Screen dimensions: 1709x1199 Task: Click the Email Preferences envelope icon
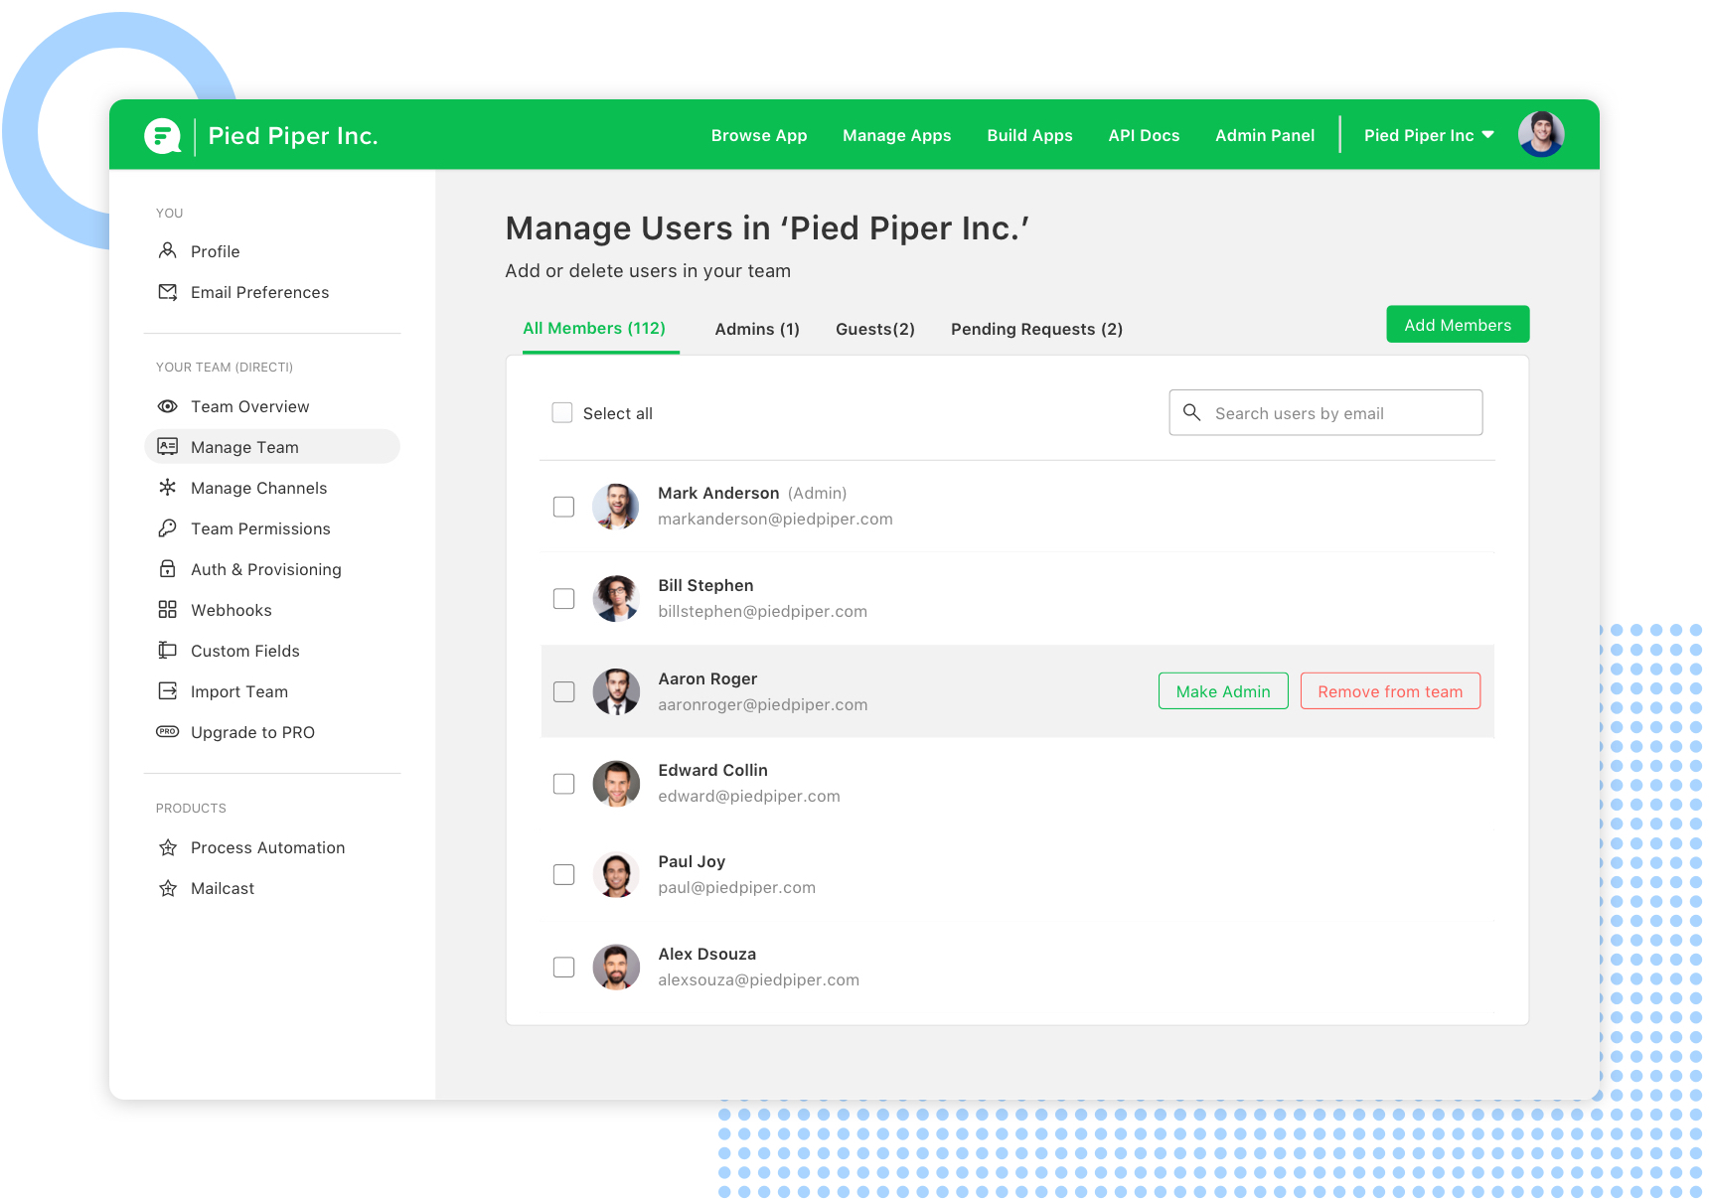pyautogui.click(x=168, y=292)
